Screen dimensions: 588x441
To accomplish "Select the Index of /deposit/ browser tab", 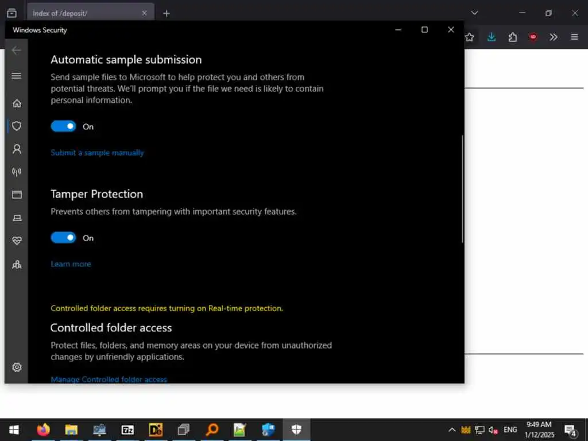I will [x=90, y=13].
